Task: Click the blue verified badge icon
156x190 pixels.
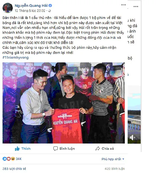Action: click(x=50, y=6)
